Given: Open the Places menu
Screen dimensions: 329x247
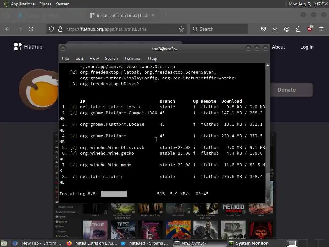Looking at the screenshot, I should [45, 4].
